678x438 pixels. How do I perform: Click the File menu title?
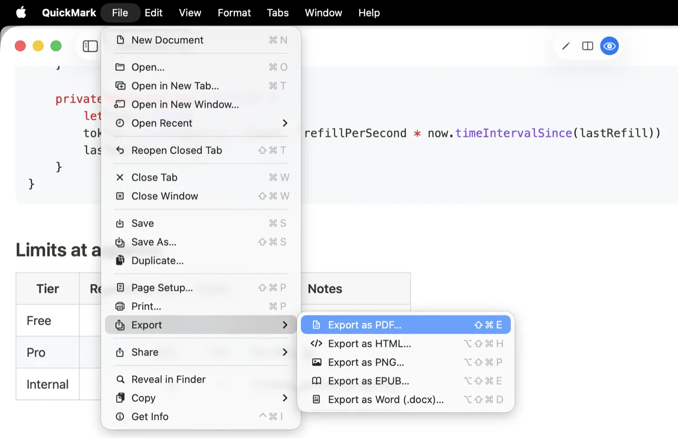tap(120, 13)
